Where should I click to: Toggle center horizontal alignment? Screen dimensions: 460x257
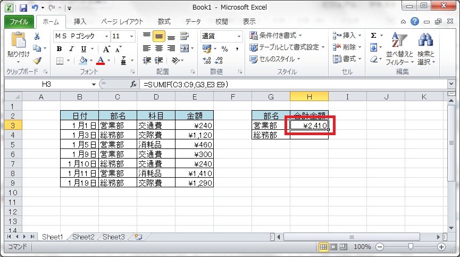tap(158, 48)
